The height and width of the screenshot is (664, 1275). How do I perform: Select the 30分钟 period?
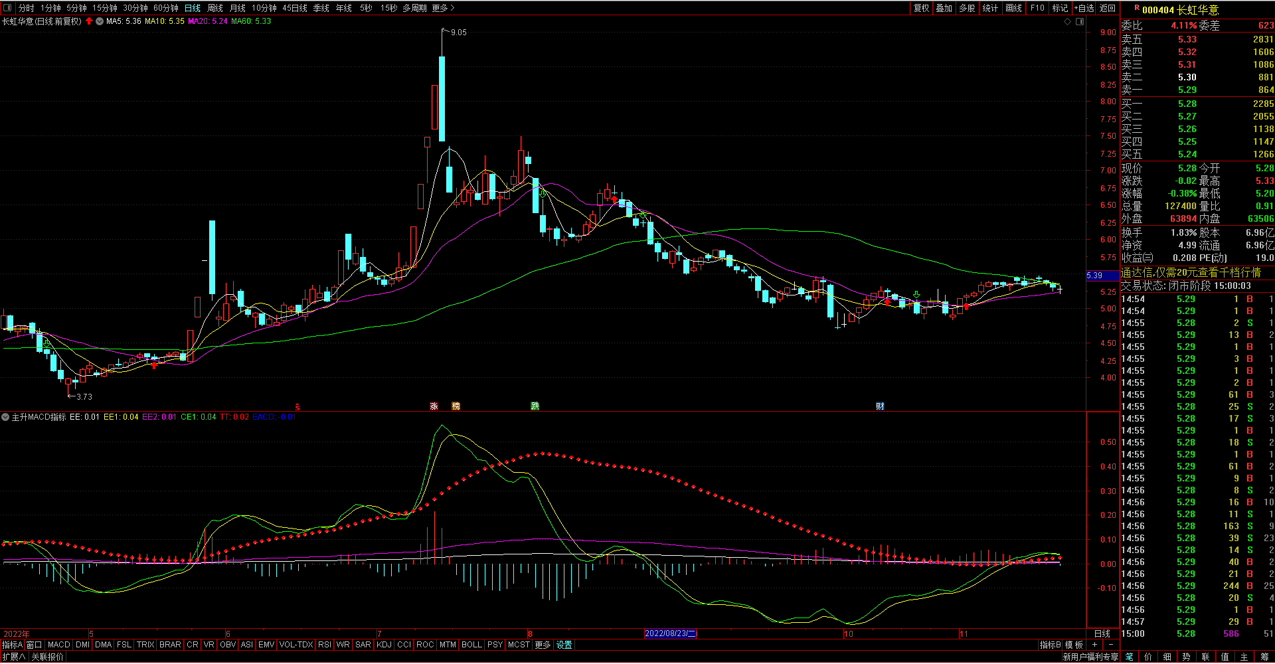135,8
